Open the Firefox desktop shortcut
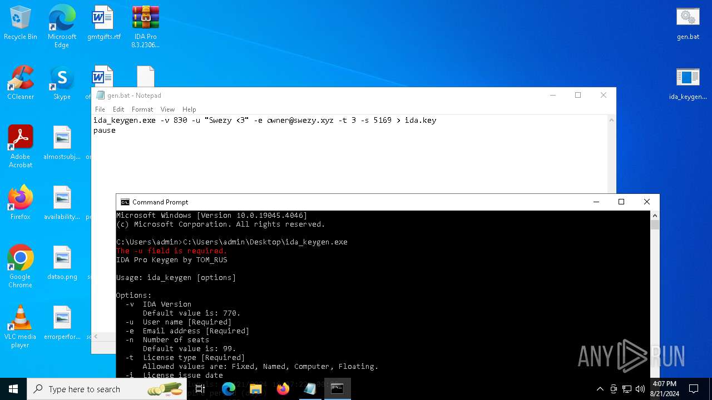Image resolution: width=712 pixels, height=400 pixels. point(21,203)
